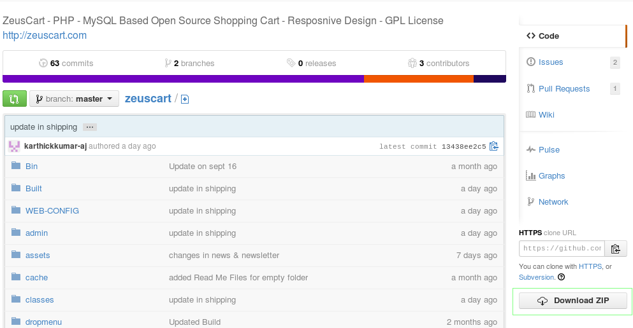The image size is (633, 328).
Task: Click the create new file plus icon
Action: click(185, 99)
